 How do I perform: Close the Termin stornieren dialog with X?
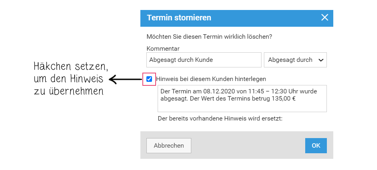click(x=324, y=18)
